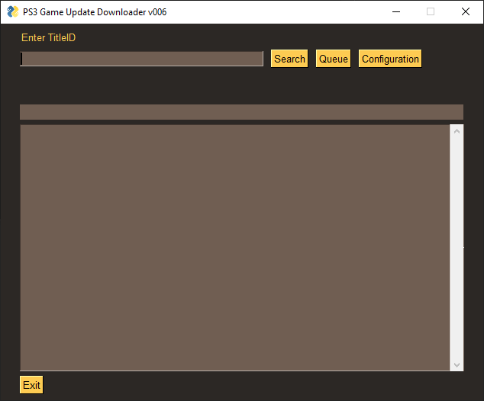Screen dimensions: 484x401
Task: Open the Configuration settings
Action: point(390,59)
